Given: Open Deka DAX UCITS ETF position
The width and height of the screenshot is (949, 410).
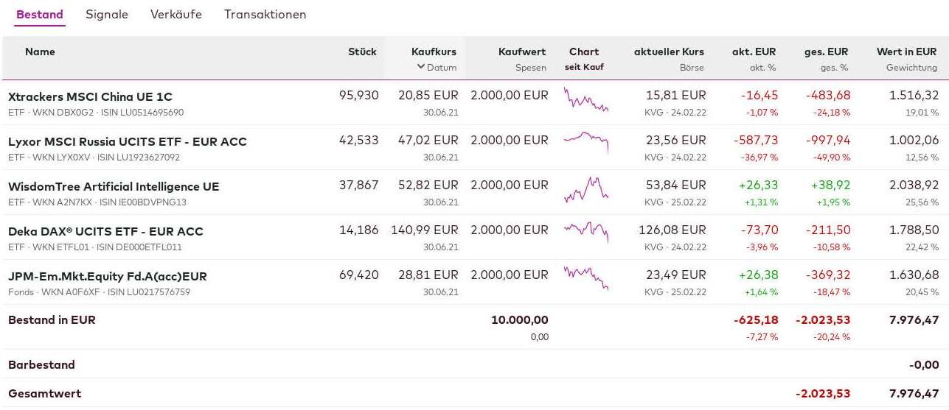Looking at the screenshot, I should pyautogui.click(x=105, y=231).
